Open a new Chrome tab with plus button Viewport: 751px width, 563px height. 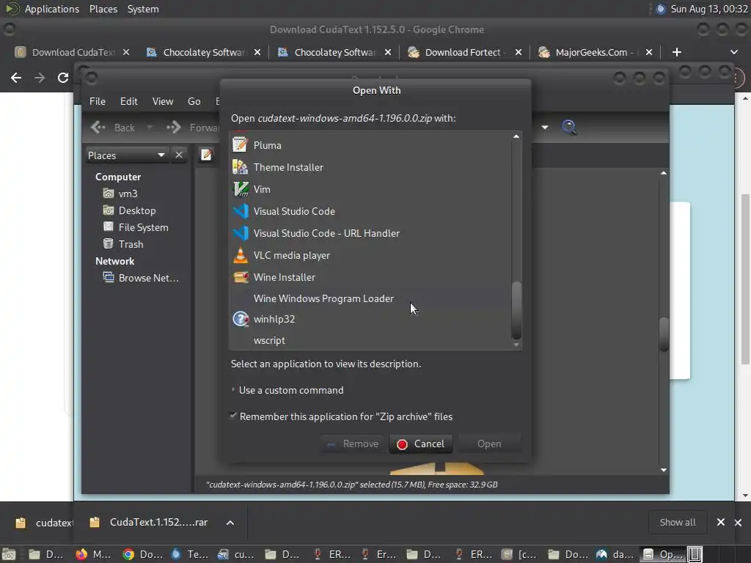click(x=677, y=52)
